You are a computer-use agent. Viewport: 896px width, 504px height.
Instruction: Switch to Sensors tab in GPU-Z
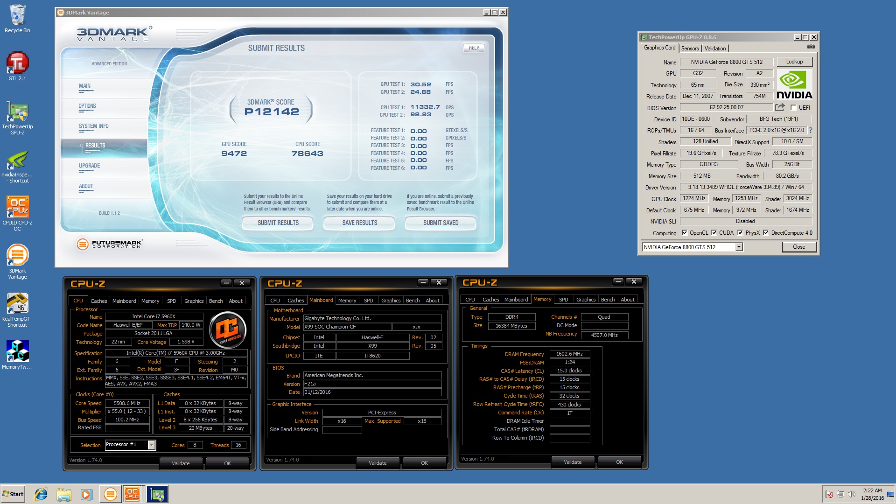690,48
